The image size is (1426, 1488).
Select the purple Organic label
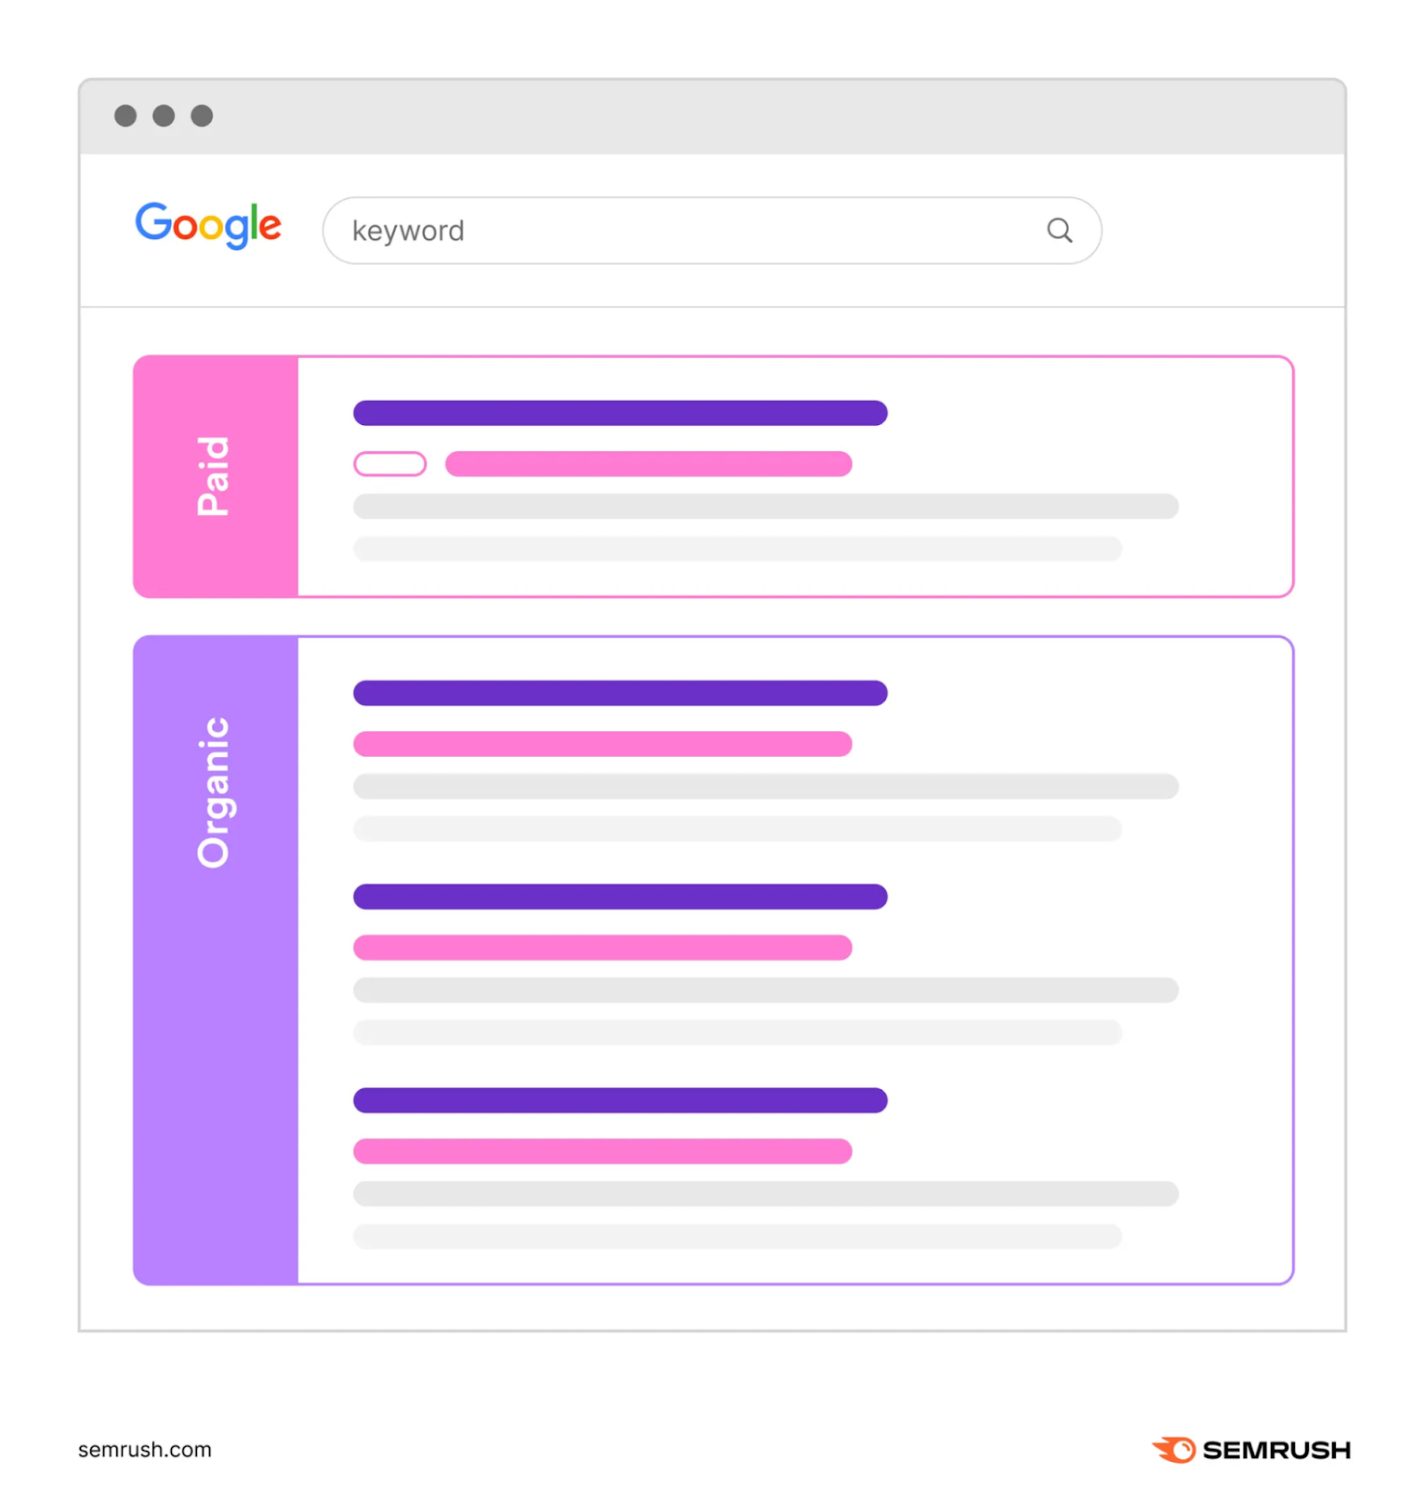215,791
